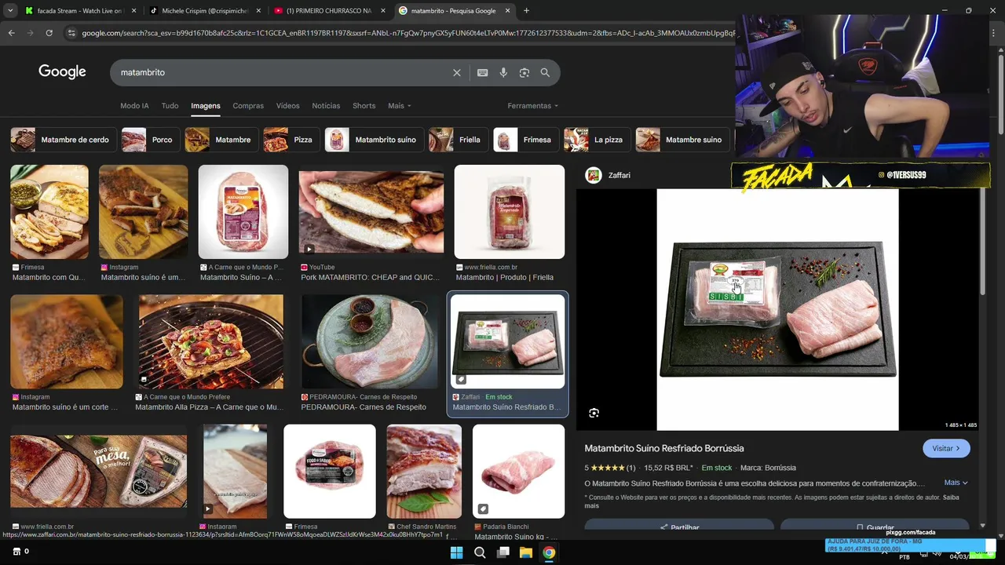Click the site info icon in address bar
The width and height of the screenshot is (1005, 565).
click(71, 33)
